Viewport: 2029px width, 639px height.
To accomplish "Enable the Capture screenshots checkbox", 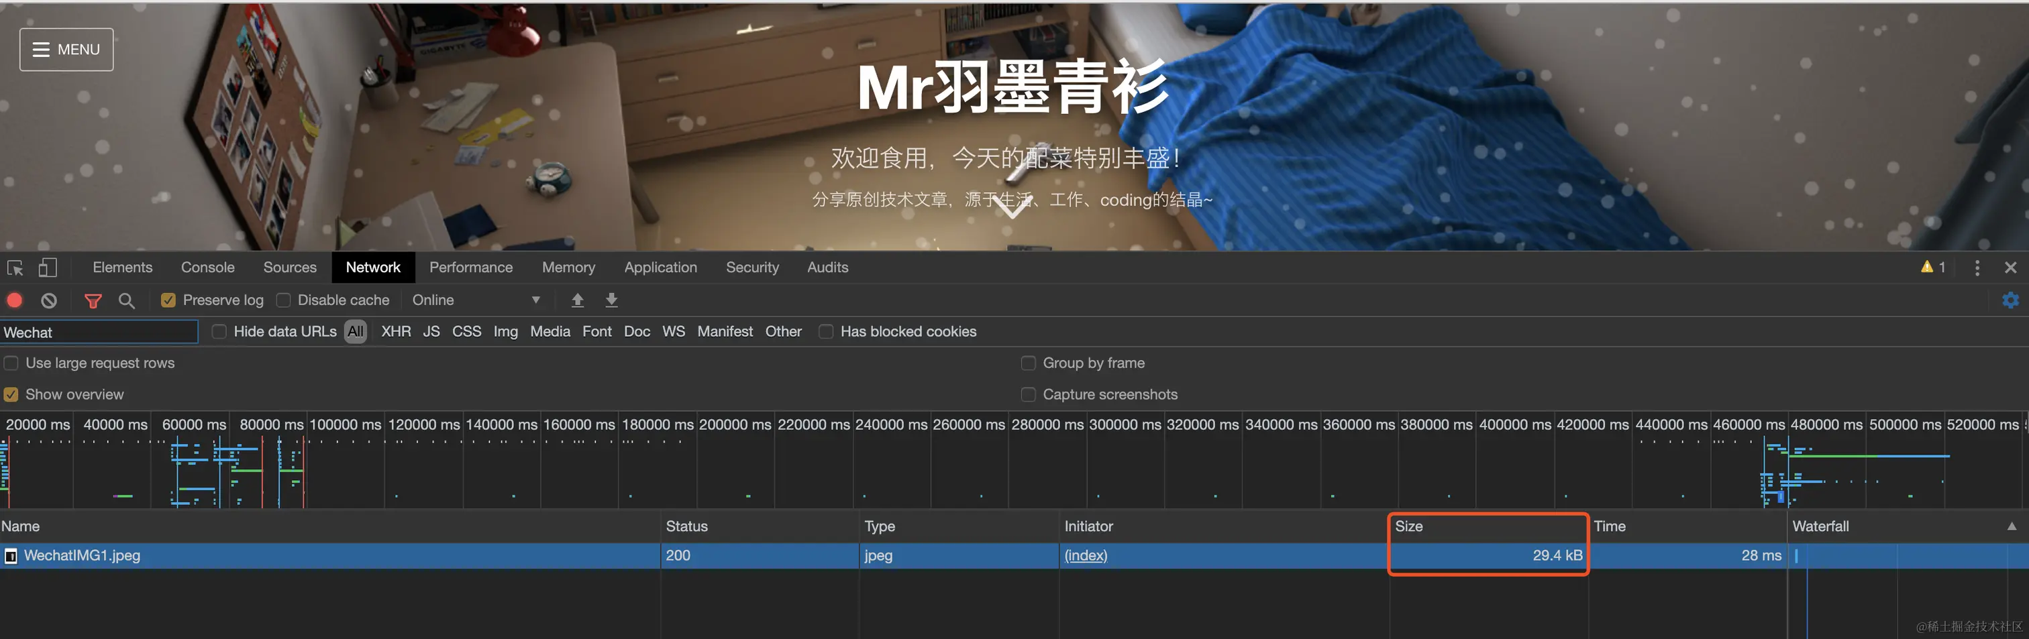I will coord(1028,394).
